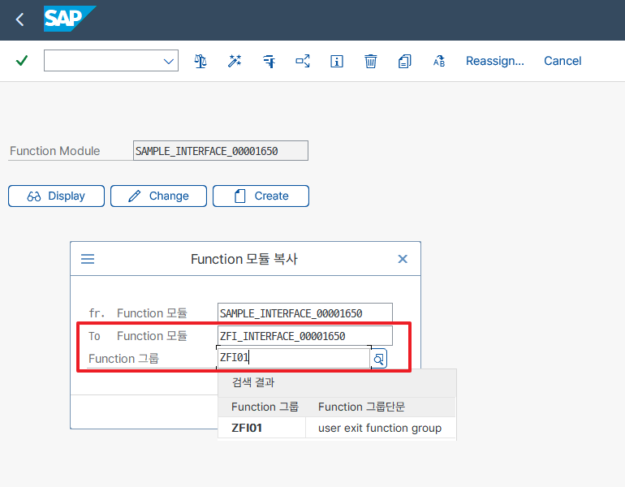Select ZFI01 from search results
This screenshot has width=625, height=487.
click(x=247, y=428)
